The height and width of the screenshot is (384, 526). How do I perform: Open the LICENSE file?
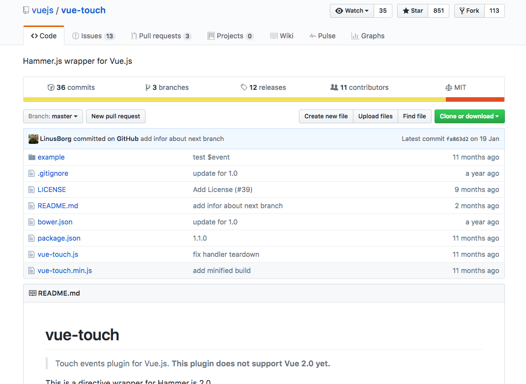(x=52, y=190)
